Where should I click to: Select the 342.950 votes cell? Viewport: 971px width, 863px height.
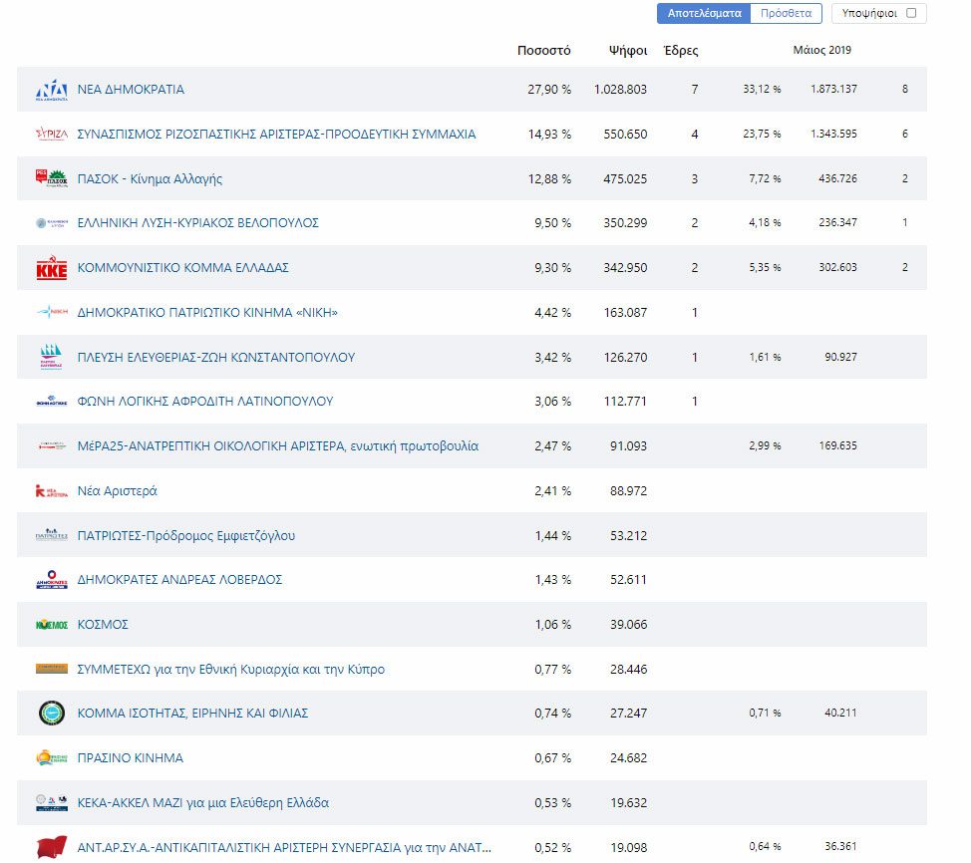tap(625, 267)
